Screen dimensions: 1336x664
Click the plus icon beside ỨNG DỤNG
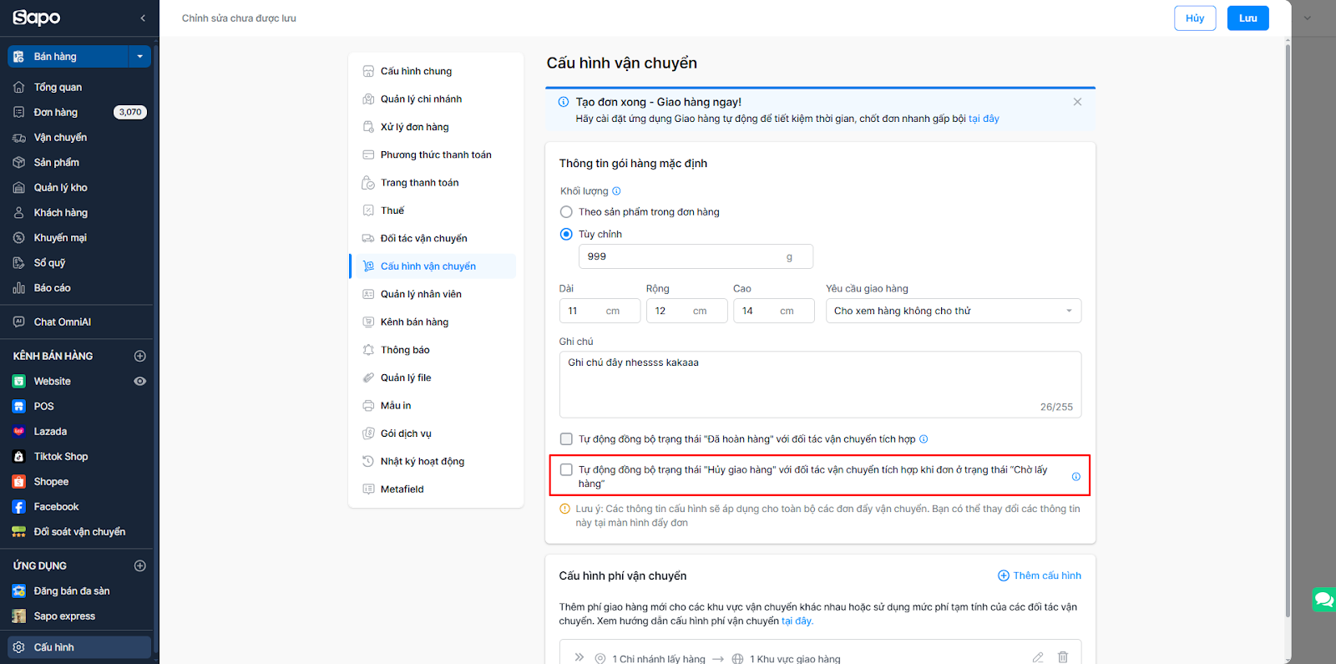point(140,565)
